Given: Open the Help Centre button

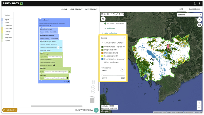Looking at the screenshot, I should [10, 110].
